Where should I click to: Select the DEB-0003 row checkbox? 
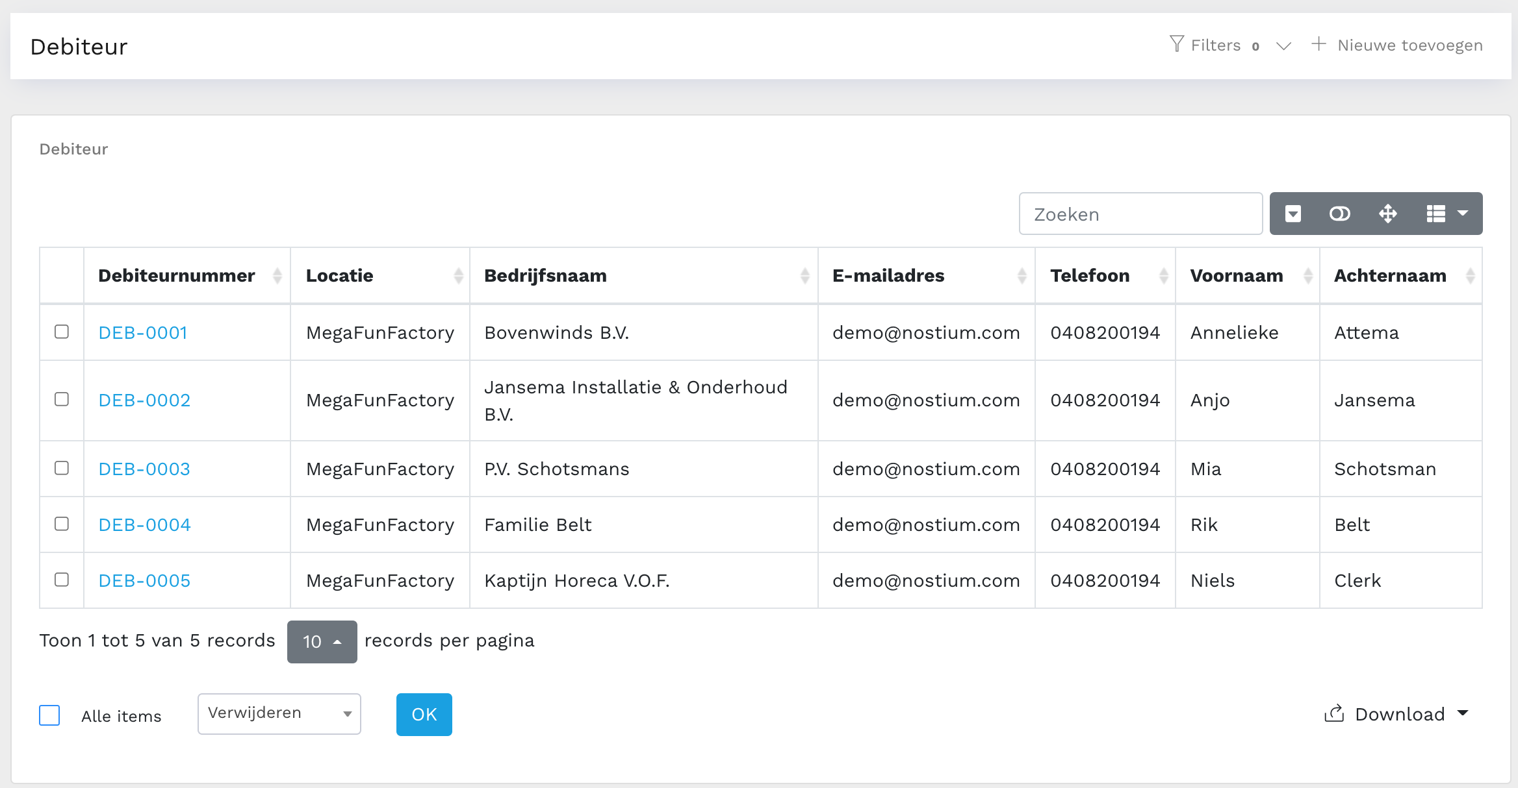point(62,468)
